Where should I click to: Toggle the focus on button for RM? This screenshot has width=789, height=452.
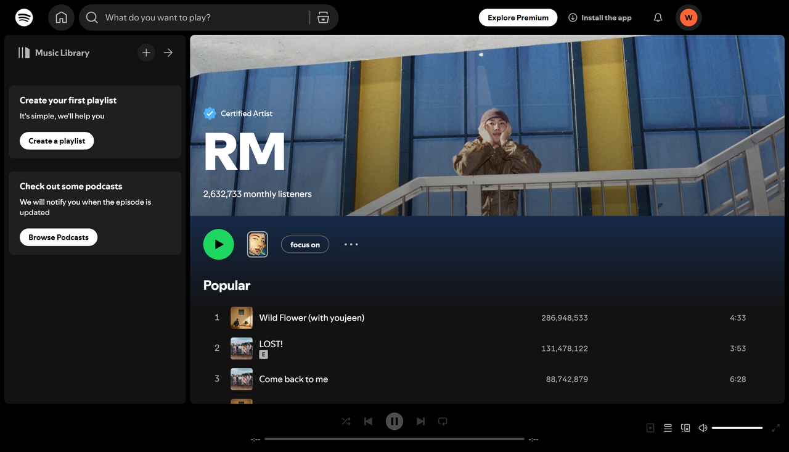pos(305,245)
